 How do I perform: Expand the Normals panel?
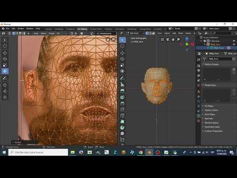pos(208,119)
